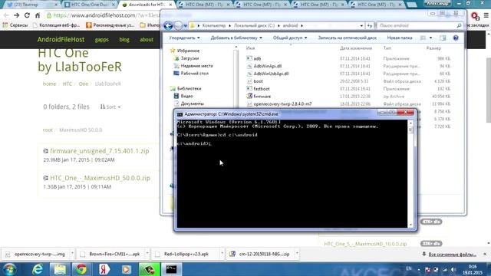Click Explorer forward navigation arrow

coord(178,25)
